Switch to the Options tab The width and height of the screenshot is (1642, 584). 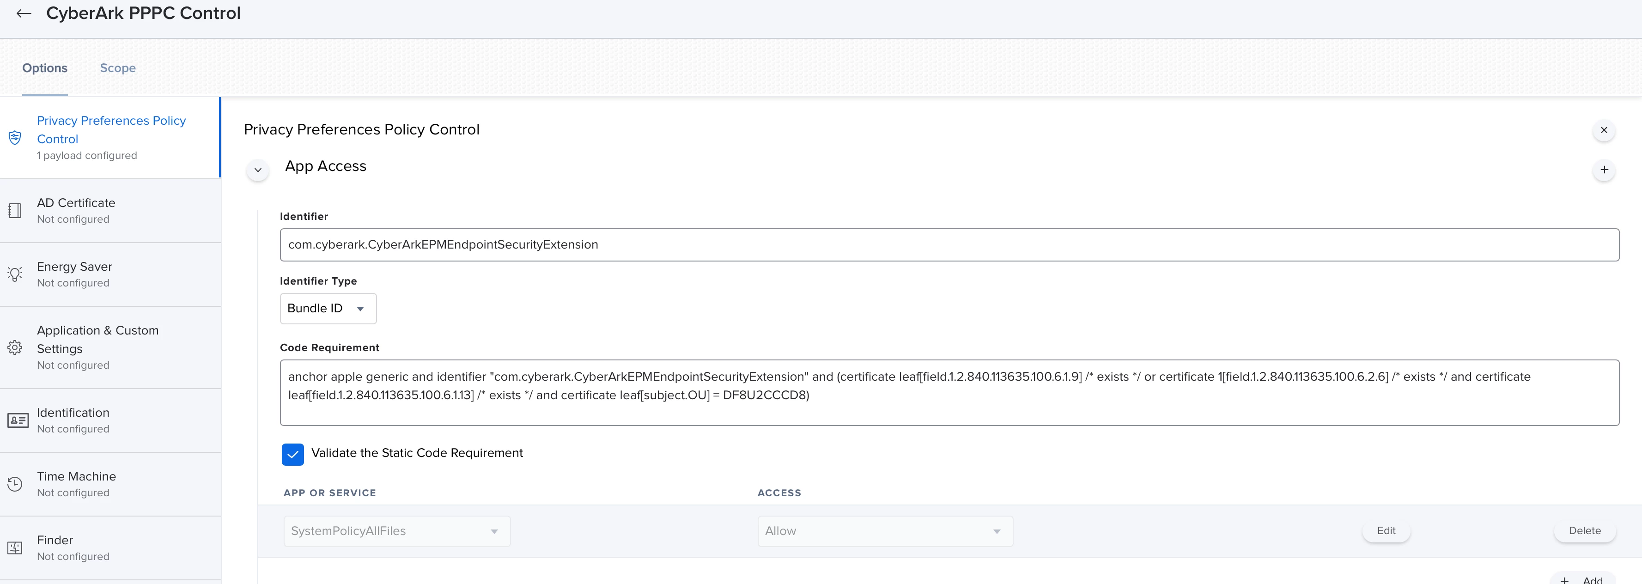tap(45, 68)
